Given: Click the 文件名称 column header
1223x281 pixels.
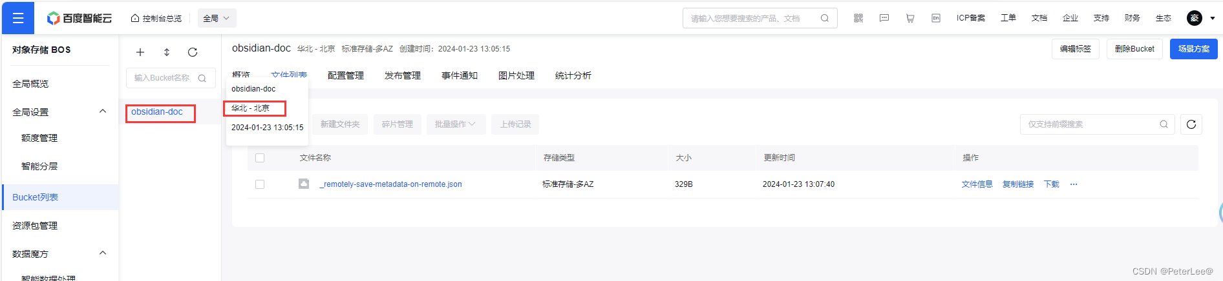Looking at the screenshot, I should coord(315,158).
